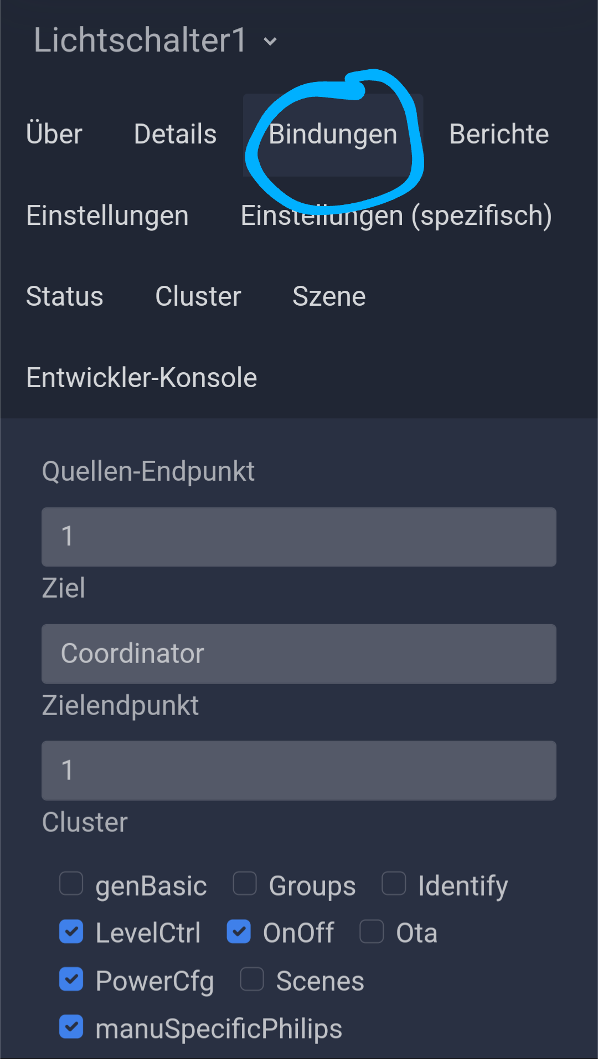Uncheck the LevelCtrl cluster checkbox

(x=71, y=932)
